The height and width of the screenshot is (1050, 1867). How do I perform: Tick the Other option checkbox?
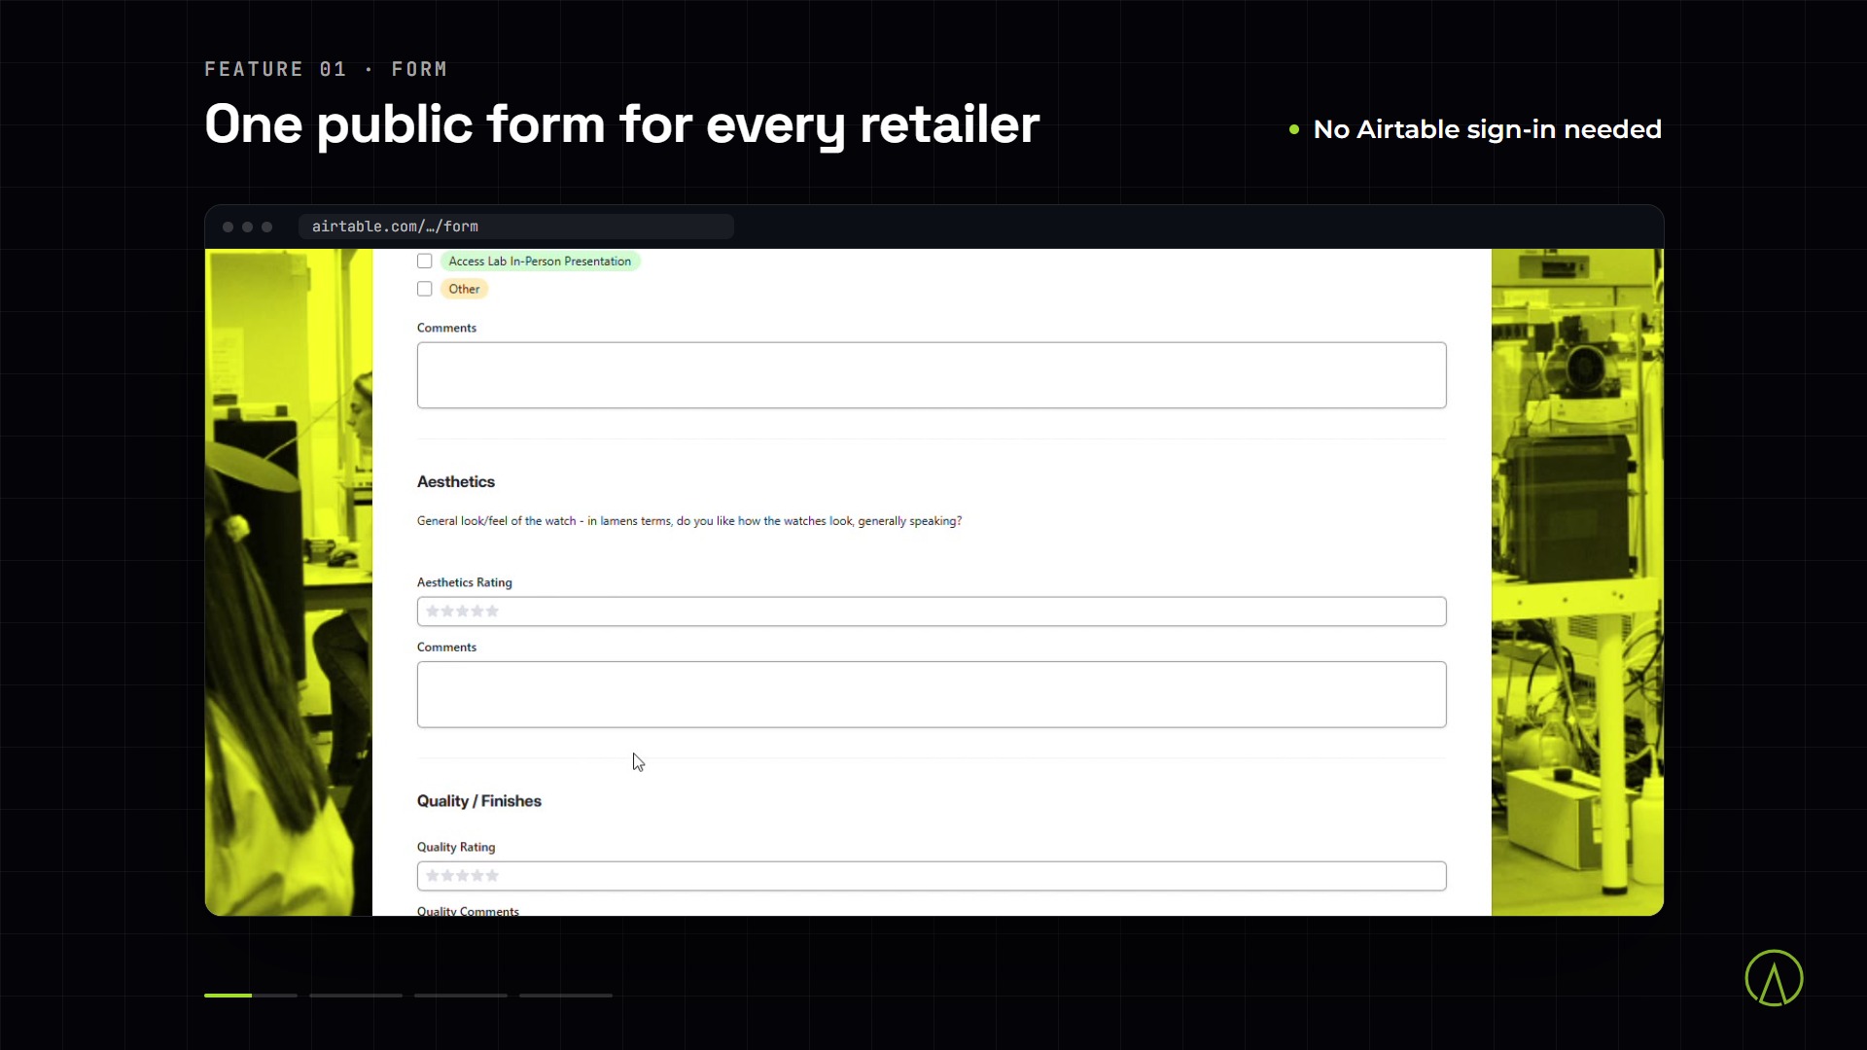pyautogui.click(x=425, y=289)
